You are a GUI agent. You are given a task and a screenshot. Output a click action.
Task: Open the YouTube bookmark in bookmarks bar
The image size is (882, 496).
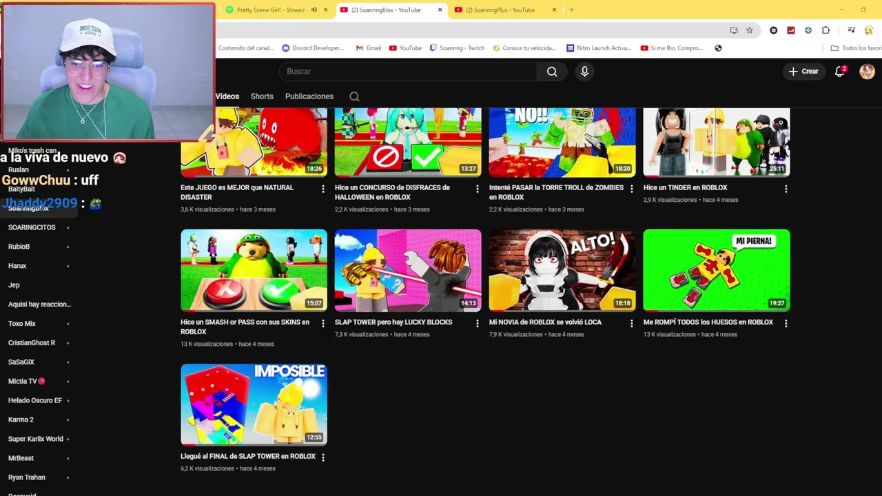tap(405, 48)
